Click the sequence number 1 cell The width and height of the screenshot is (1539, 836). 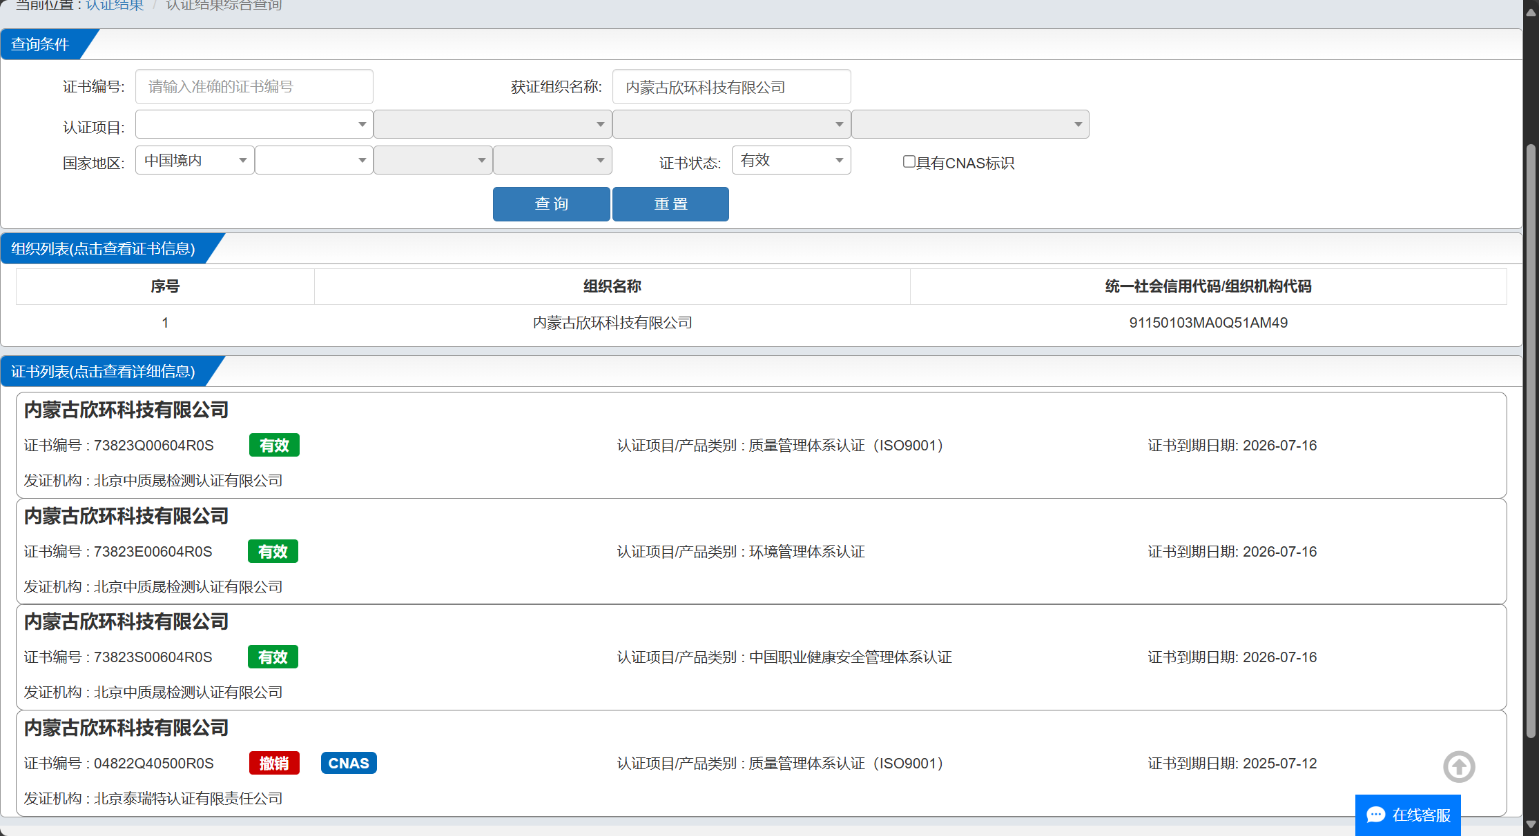click(x=165, y=323)
